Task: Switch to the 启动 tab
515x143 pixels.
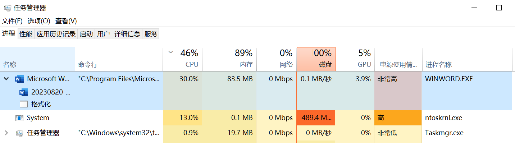Action: (86, 34)
